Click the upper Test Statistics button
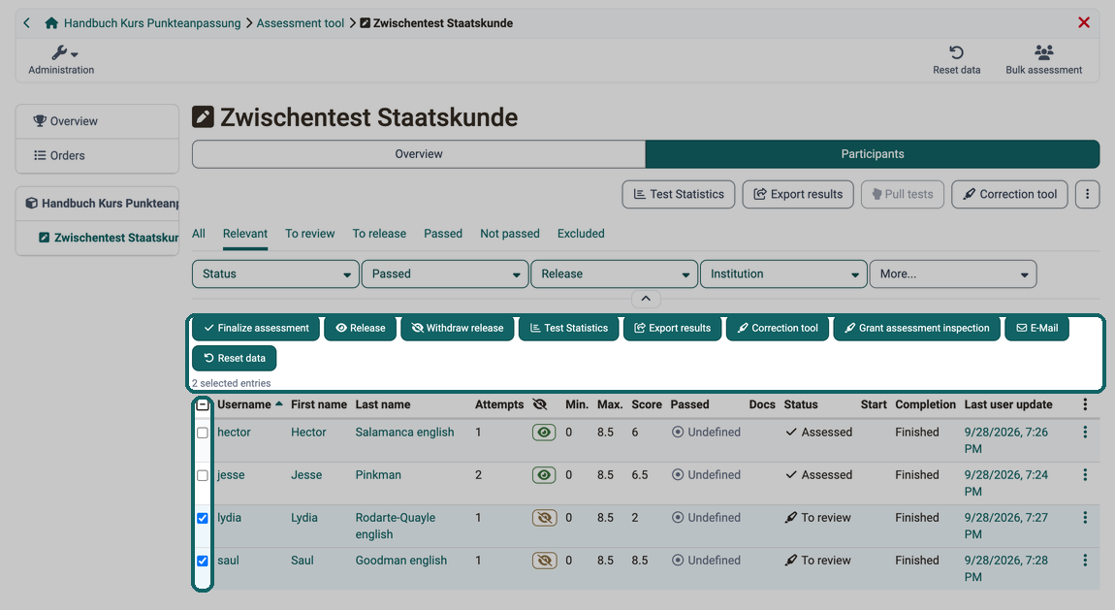Viewport: 1115px width, 610px height. coord(679,194)
